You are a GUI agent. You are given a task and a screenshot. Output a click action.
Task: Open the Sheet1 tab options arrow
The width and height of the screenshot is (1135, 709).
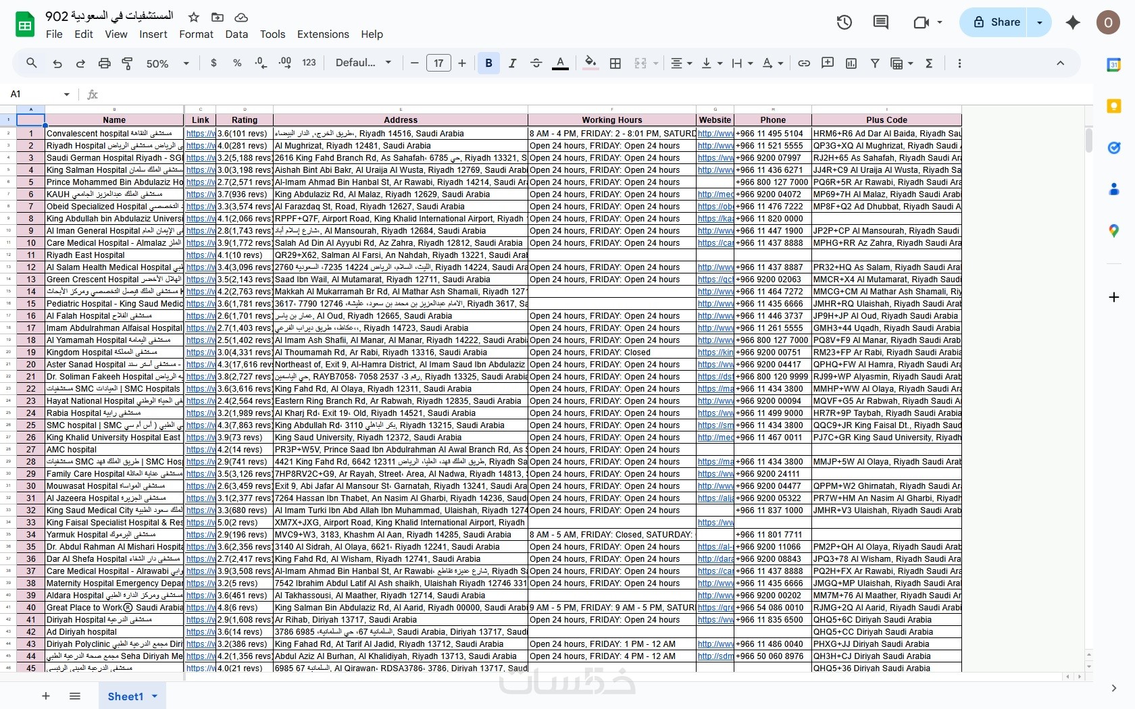(155, 696)
